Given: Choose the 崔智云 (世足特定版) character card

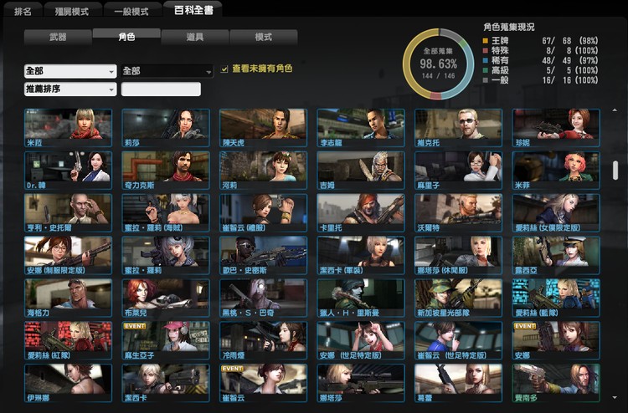Looking at the screenshot, I should [x=458, y=340].
